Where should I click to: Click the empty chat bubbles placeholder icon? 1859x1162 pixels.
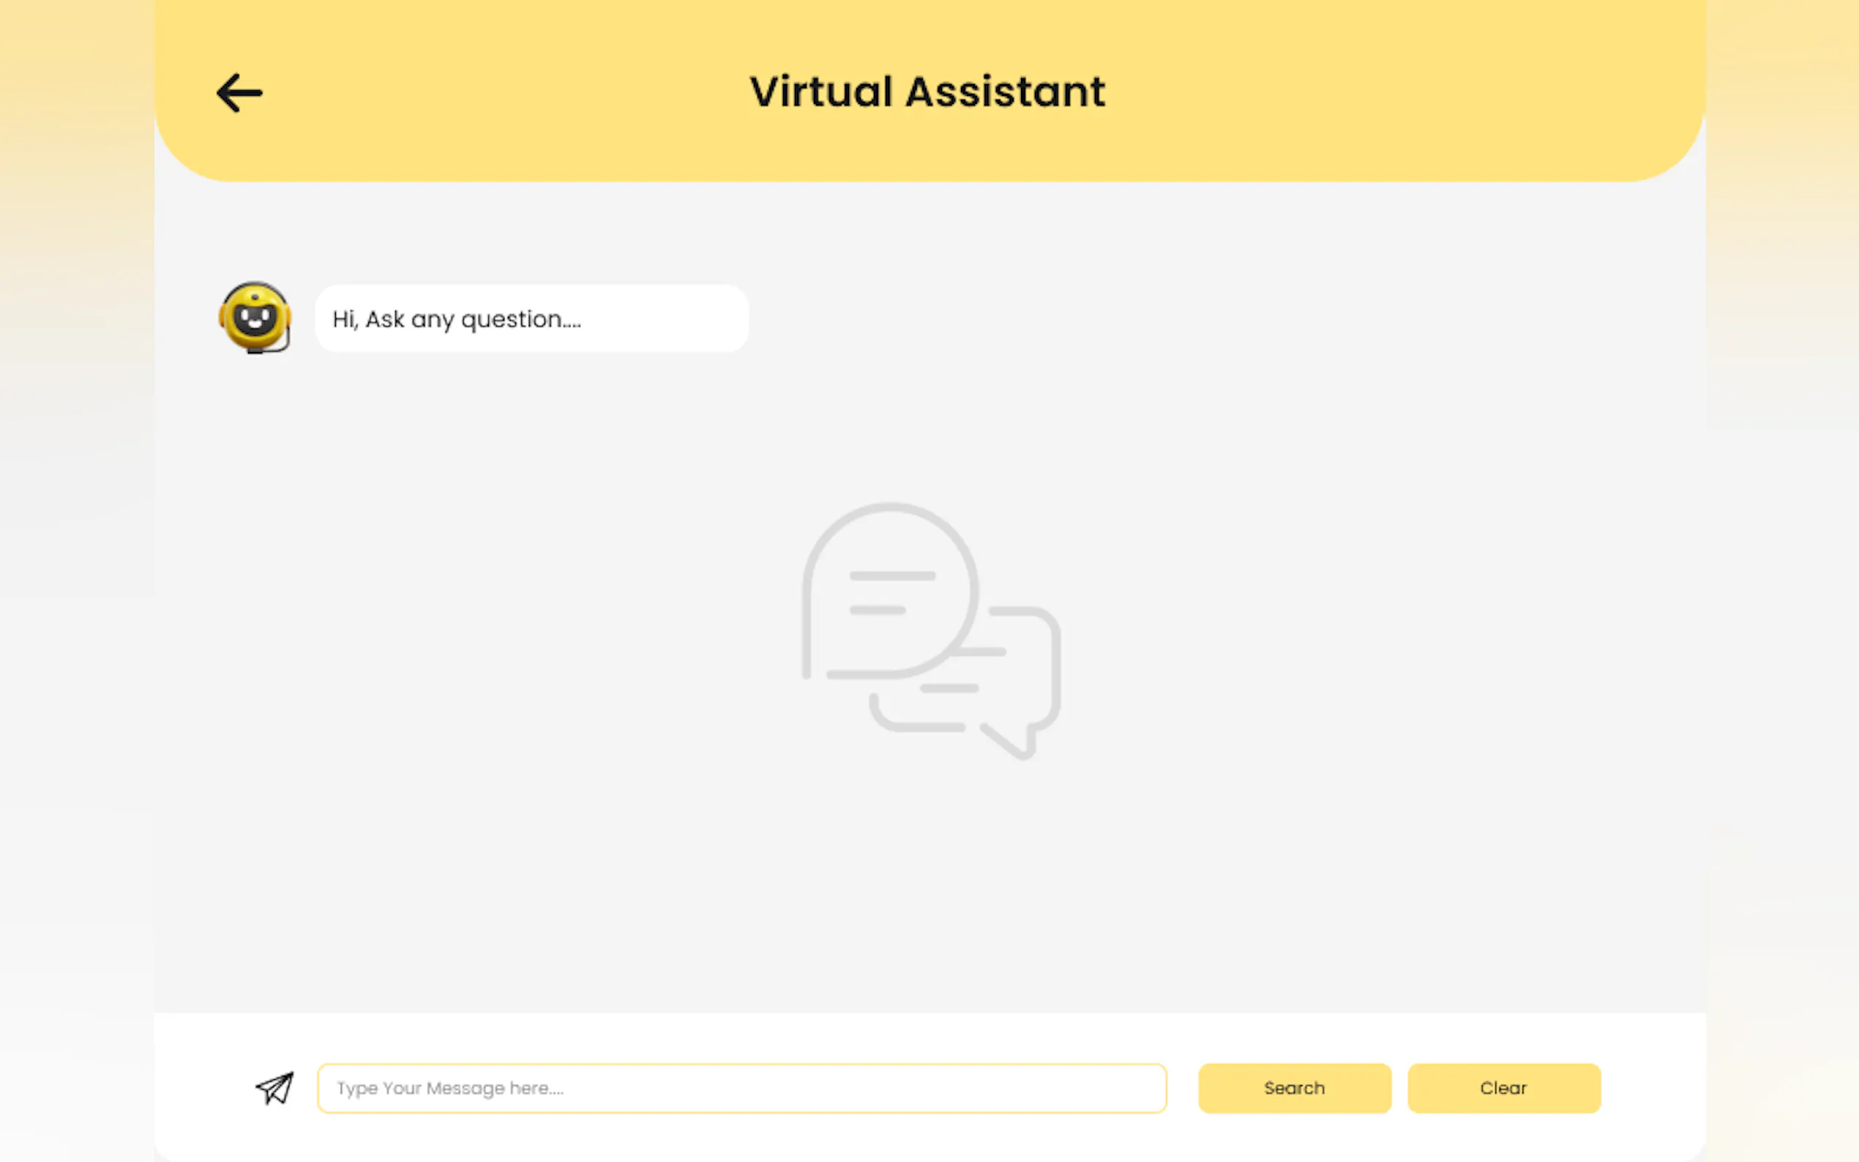930,631
